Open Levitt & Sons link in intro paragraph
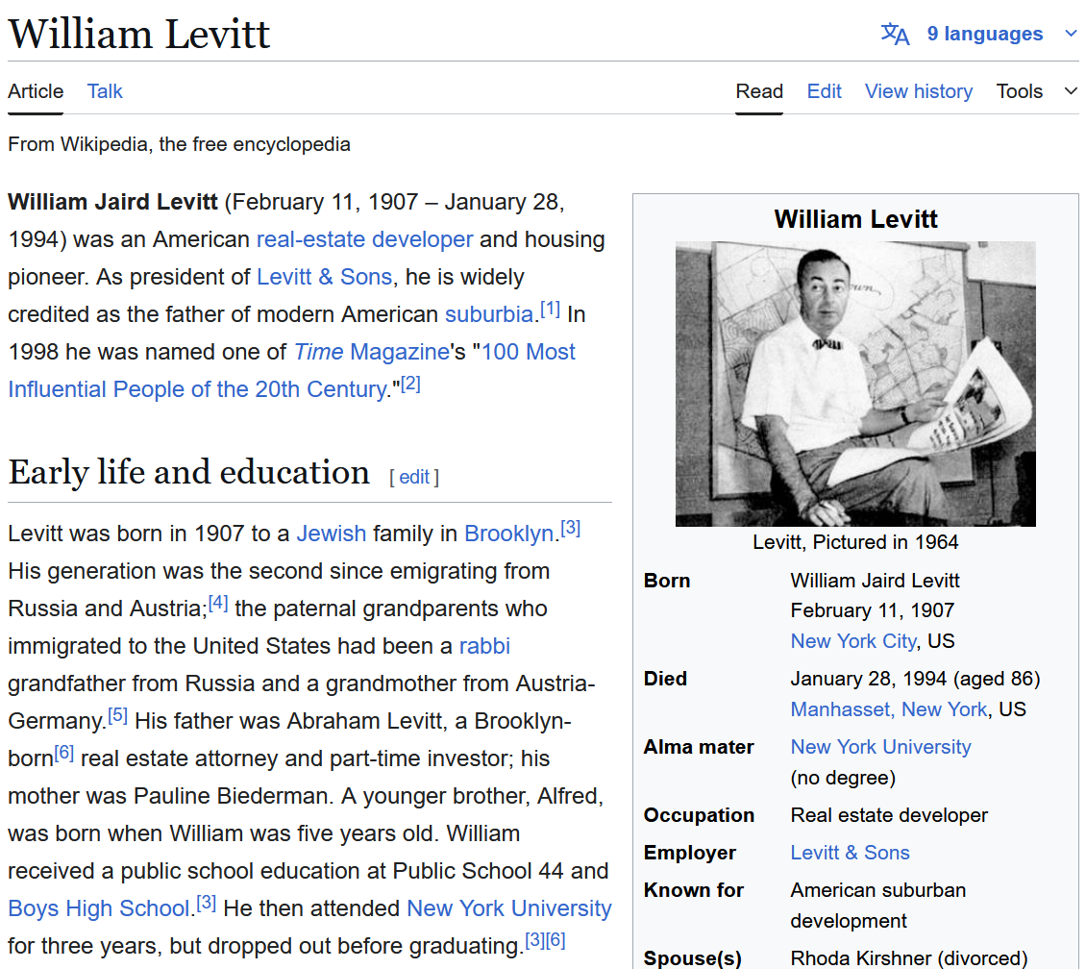This screenshot has height=969, width=1086. click(x=324, y=276)
